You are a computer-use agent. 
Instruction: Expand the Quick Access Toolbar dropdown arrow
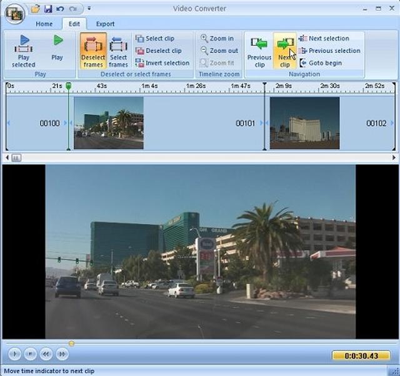point(89,9)
